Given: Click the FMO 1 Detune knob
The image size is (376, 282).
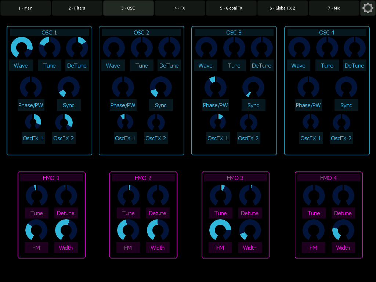Looking at the screenshot, I should (x=66, y=195).
